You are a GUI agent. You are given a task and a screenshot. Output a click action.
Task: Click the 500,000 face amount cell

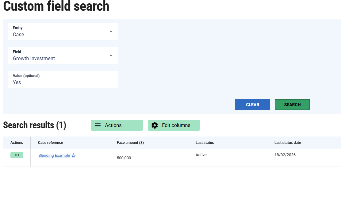(x=124, y=158)
